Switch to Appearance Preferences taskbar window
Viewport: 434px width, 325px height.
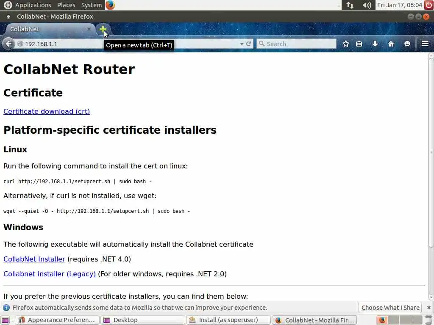click(58, 320)
